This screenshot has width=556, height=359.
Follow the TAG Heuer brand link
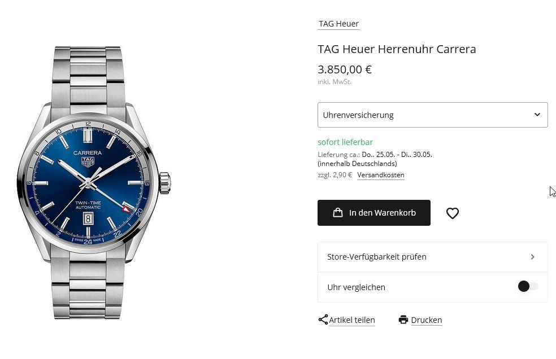(338, 24)
